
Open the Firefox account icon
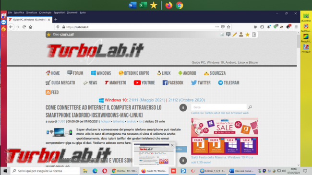(269, 27)
